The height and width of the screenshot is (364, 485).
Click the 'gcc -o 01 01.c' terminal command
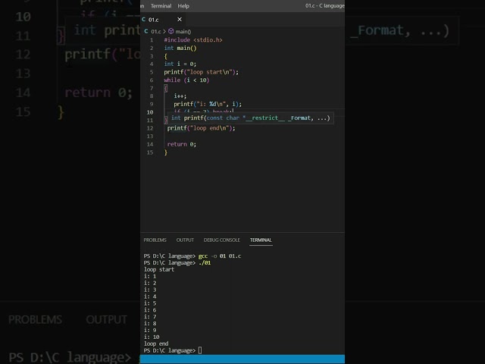click(220, 256)
